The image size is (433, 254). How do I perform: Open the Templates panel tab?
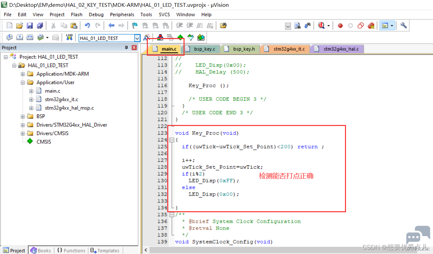click(105, 251)
